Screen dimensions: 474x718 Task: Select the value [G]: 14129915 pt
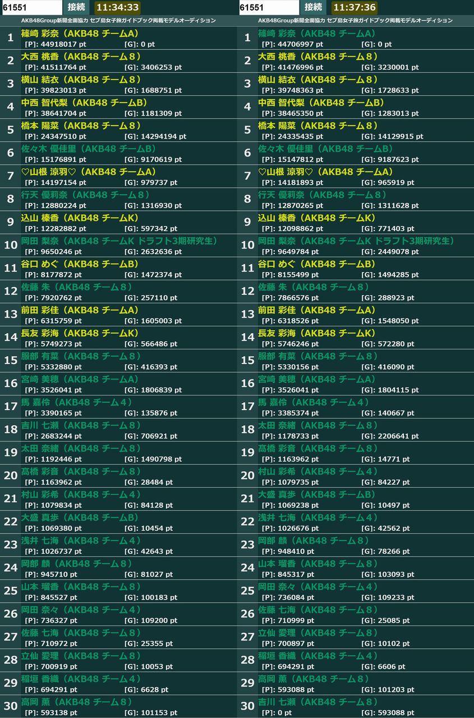[x=392, y=136]
